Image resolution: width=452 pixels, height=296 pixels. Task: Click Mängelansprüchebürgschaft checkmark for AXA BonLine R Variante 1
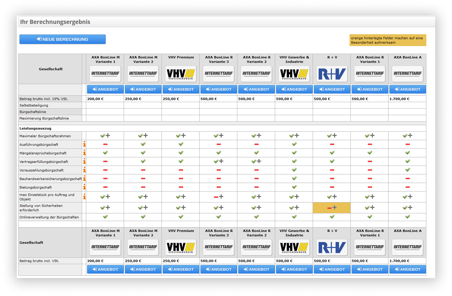[x=370, y=153]
